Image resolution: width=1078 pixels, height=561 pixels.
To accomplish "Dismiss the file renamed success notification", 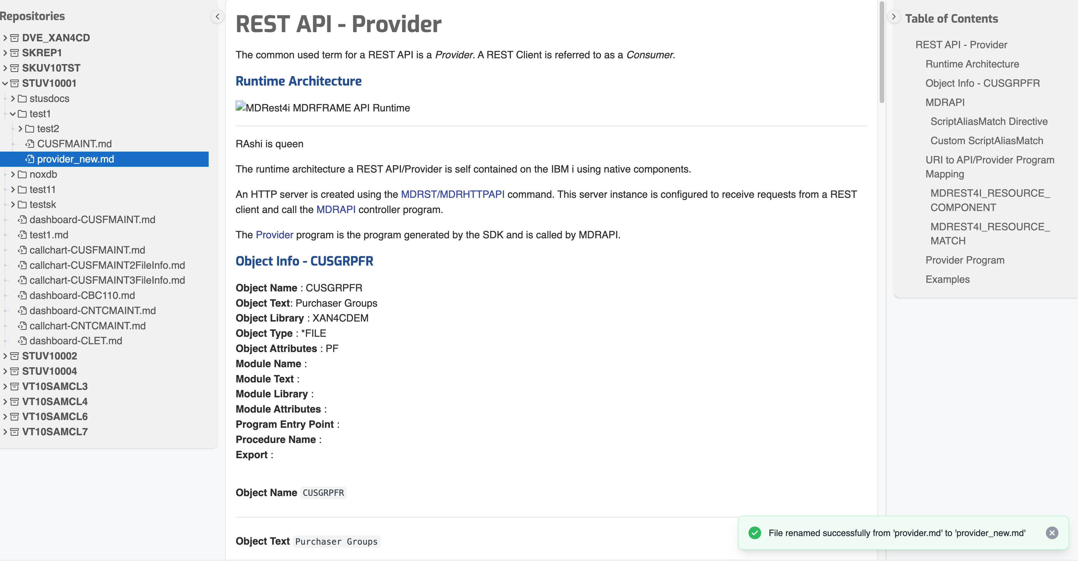I will point(1052,533).
